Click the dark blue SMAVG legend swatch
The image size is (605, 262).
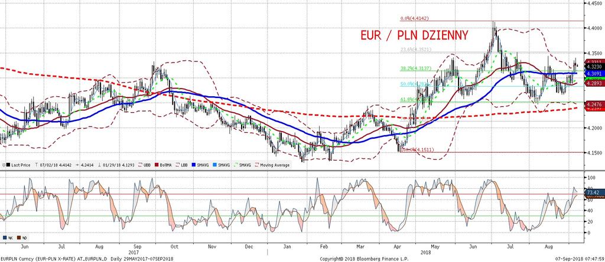click(x=194, y=165)
